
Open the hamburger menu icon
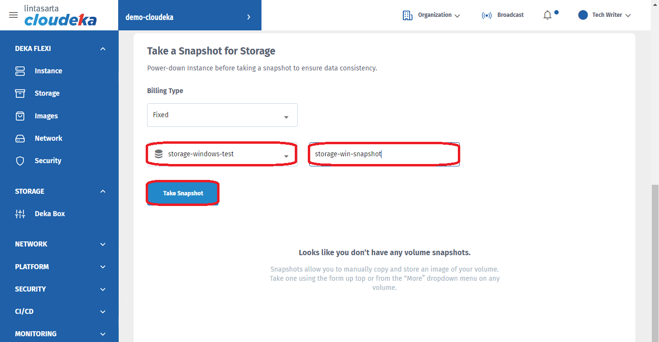14,15
